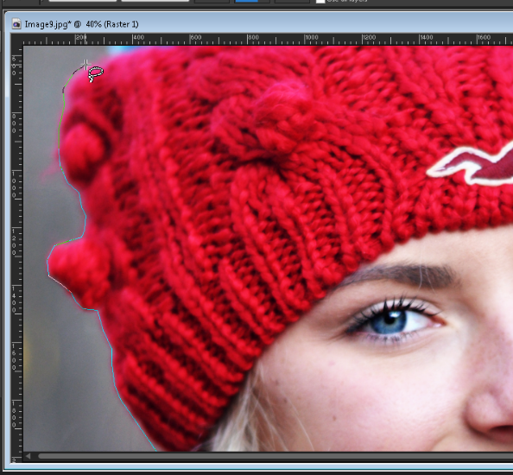513x475 pixels.
Task: Click the horizontal scrollbar thumb below the image
Action: click(275, 456)
